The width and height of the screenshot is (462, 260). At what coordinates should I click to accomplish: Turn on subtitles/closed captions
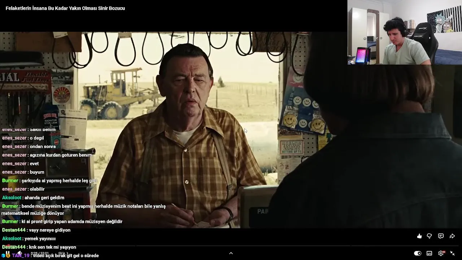tap(429, 253)
